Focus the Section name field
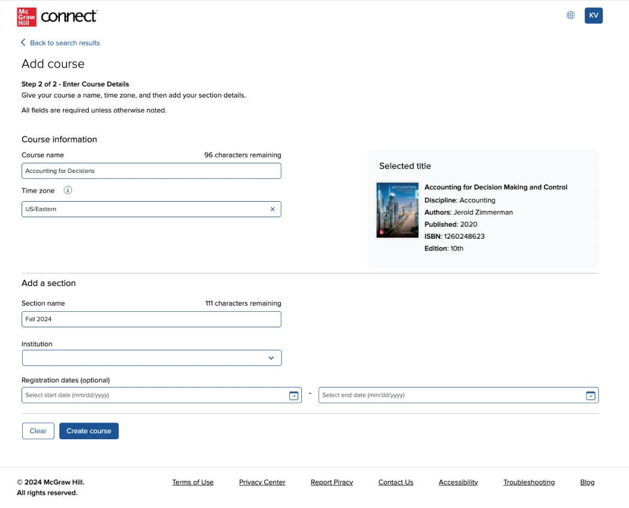Image resolution: width=629 pixels, height=508 pixels. [x=151, y=320]
